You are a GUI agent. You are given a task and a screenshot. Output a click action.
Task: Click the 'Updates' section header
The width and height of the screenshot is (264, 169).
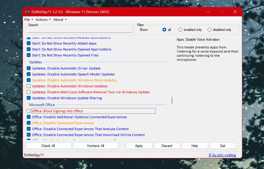(36, 62)
